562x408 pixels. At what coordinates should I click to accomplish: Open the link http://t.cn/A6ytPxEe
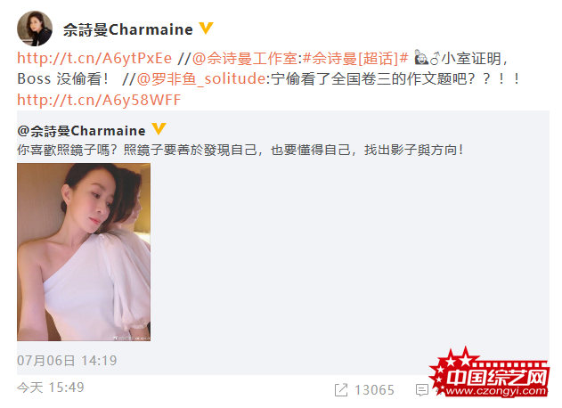(x=94, y=59)
